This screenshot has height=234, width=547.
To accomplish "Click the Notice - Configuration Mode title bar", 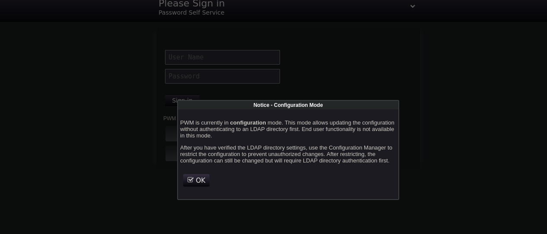I will click(288, 105).
